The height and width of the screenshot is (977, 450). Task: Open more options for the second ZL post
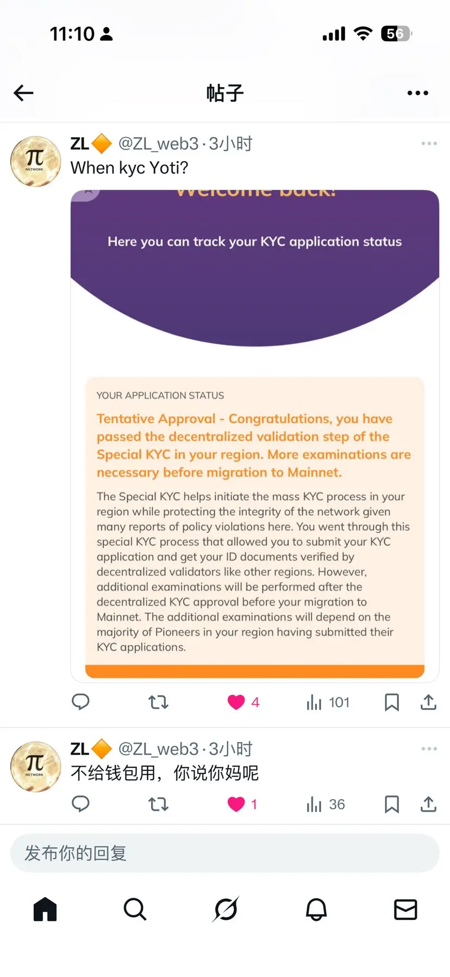(429, 749)
